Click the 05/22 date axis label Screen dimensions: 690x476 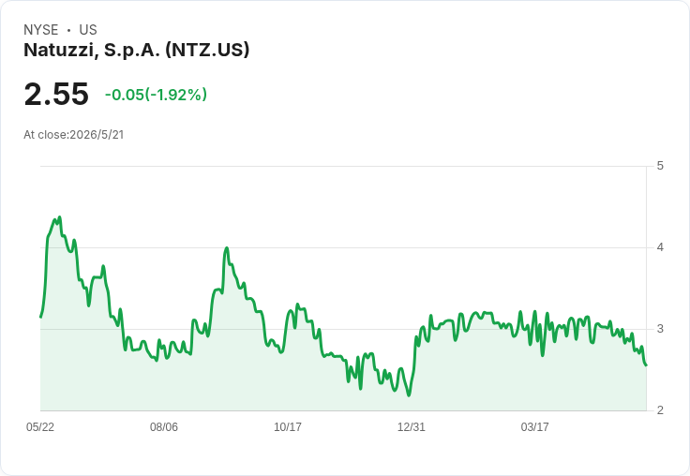40,426
